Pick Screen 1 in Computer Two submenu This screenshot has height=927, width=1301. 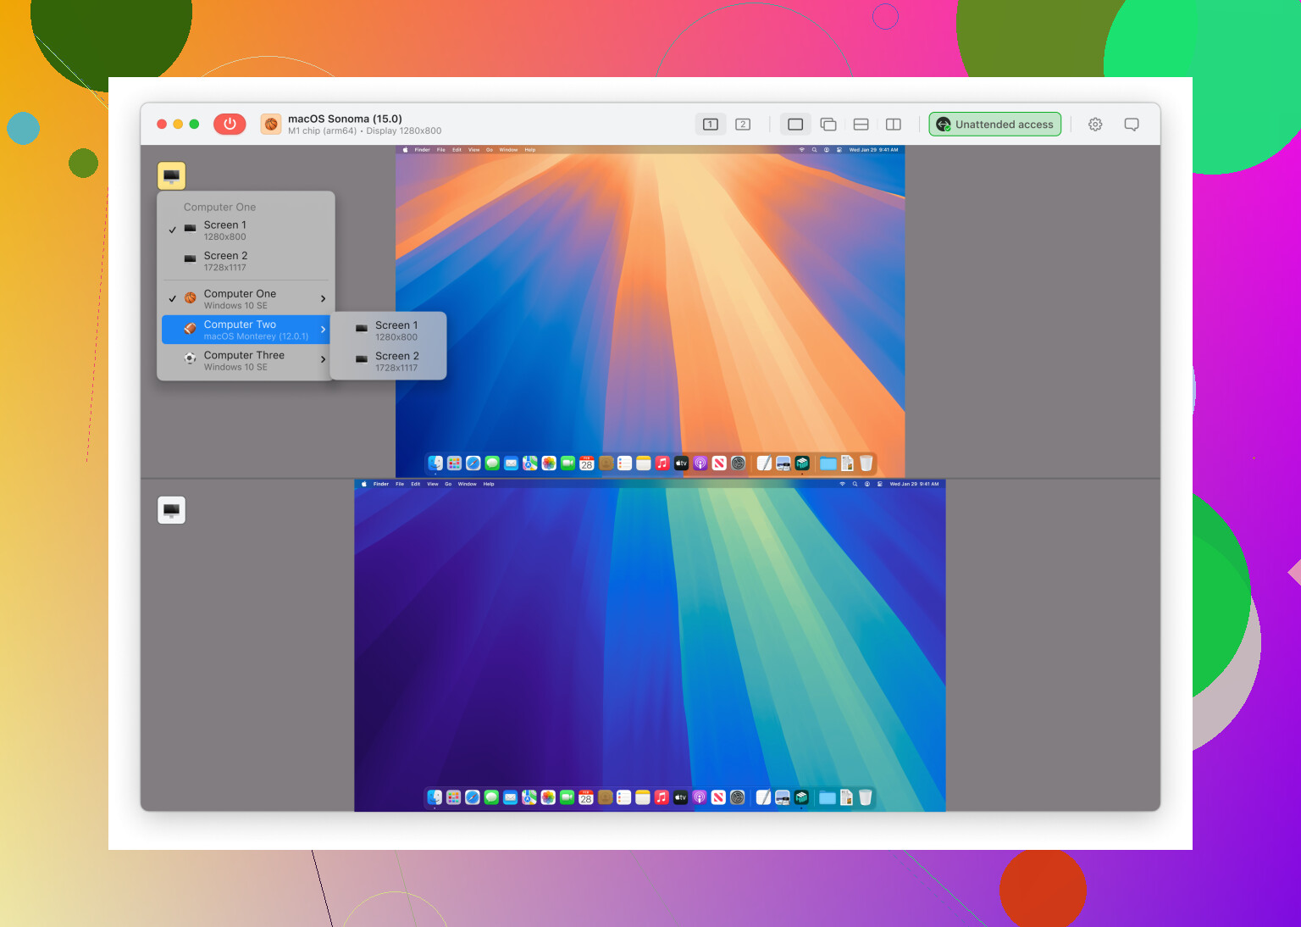(388, 330)
